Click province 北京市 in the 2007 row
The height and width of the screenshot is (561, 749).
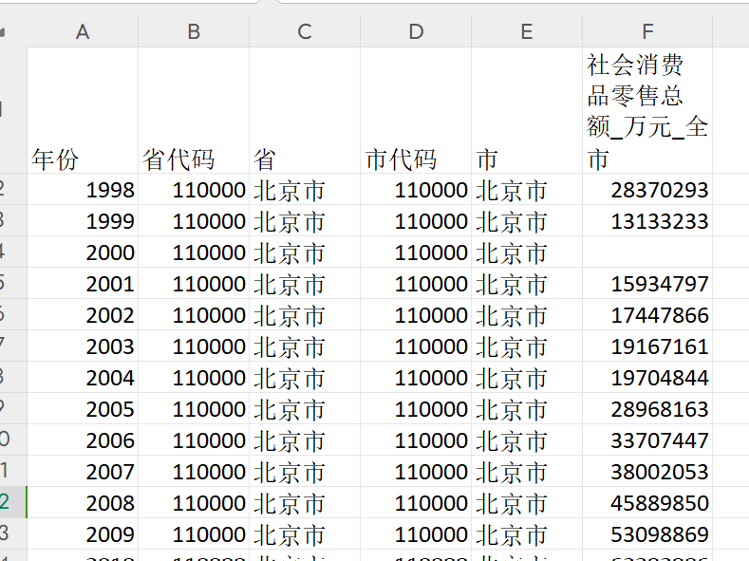pos(305,471)
